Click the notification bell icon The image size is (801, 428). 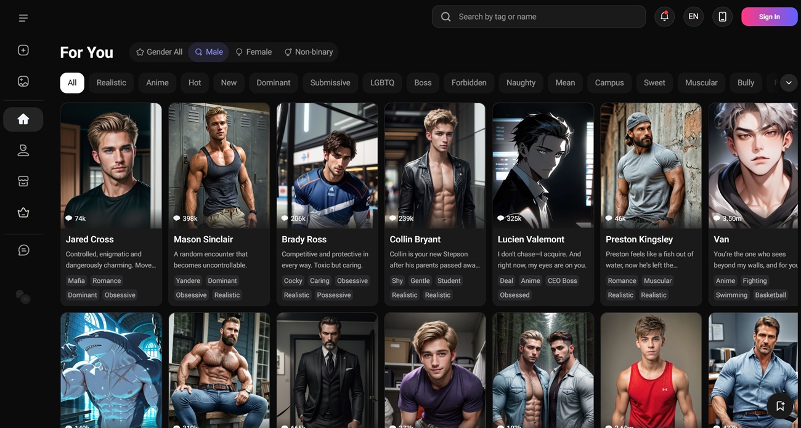tap(664, 17)
